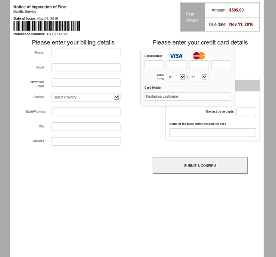Focus the Phone input field
This screenshot has height=257, width=276.
[86, 53]
